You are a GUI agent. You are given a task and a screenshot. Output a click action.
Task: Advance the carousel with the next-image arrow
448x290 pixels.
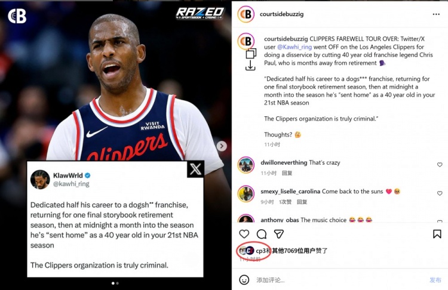coord(222,146)
